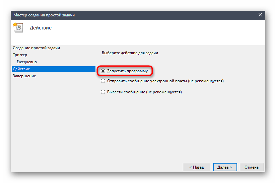Click the 'Выберите действие для задачи' instruction text
This screenshot has width=276, height=183.
(x=130, y=53)
